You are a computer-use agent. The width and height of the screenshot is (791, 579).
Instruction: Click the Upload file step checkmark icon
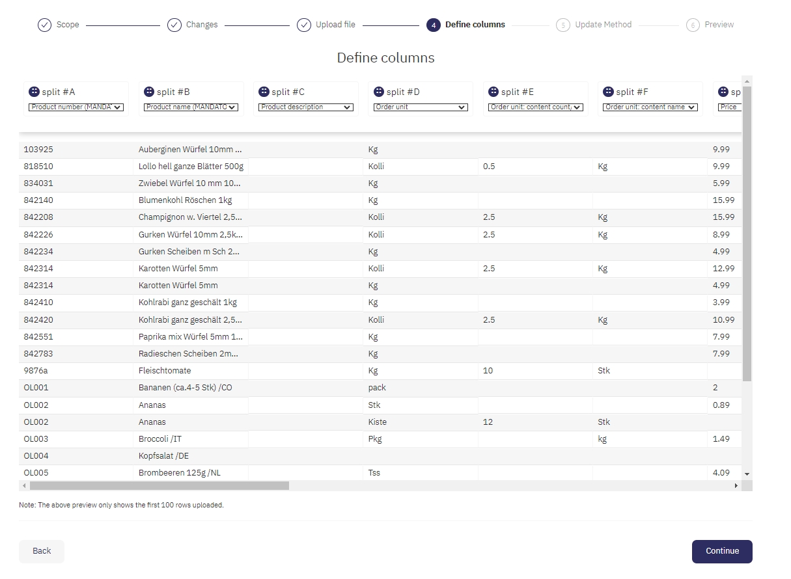point(304,25)
